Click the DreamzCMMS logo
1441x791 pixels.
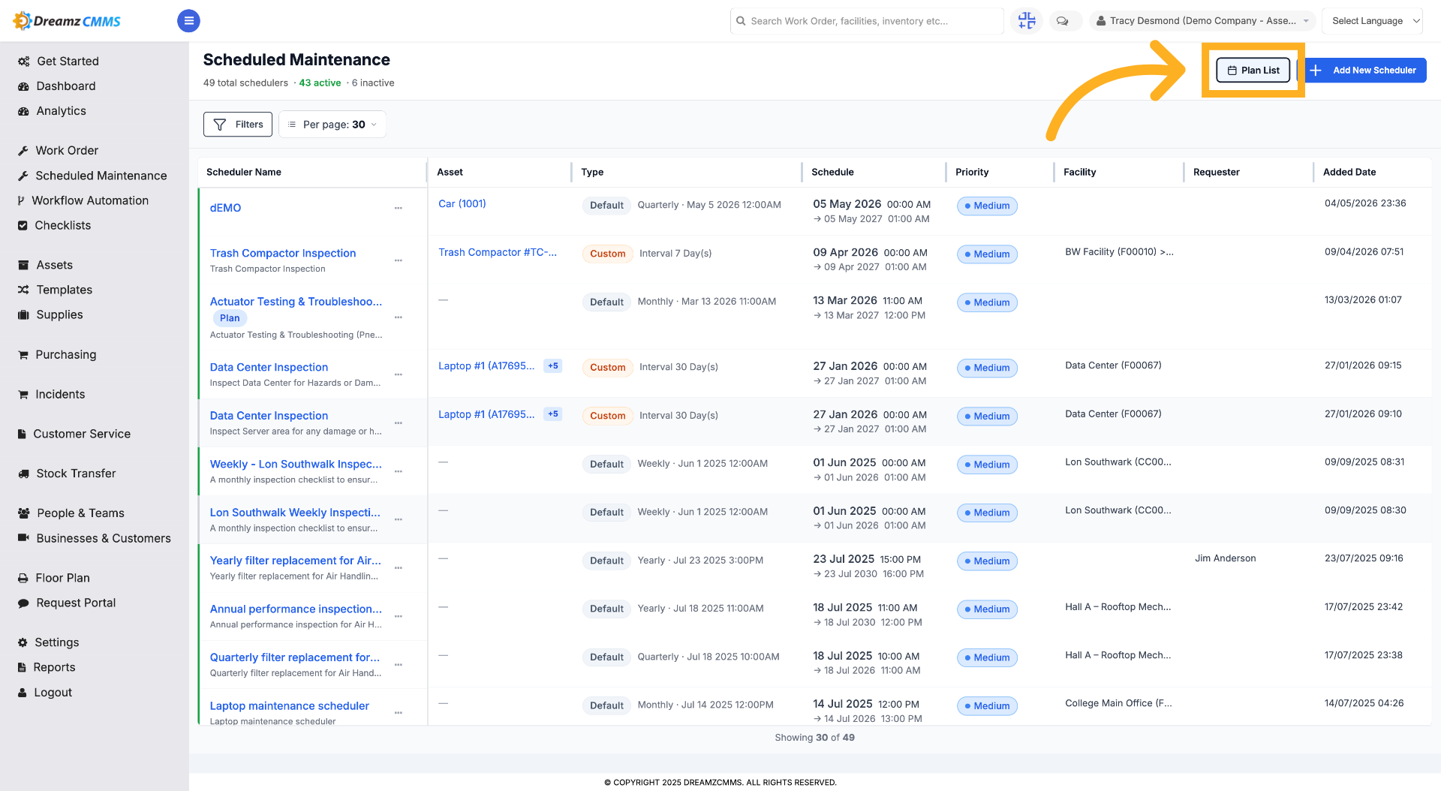[68, 21]
